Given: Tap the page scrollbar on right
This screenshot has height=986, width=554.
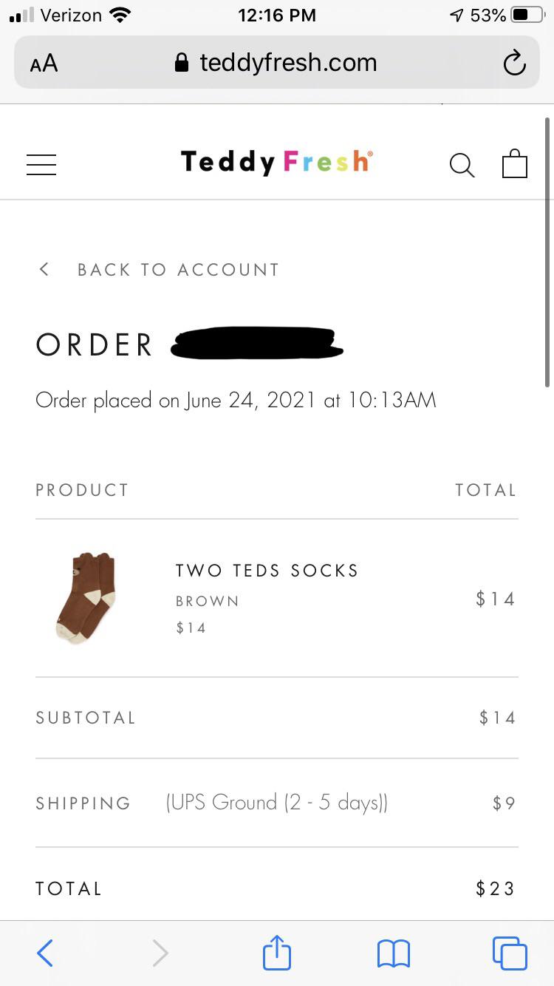Looking at the screenshot, I should (x=547, y=251).
